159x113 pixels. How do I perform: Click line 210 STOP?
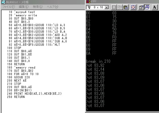click(x=14, y=84)
